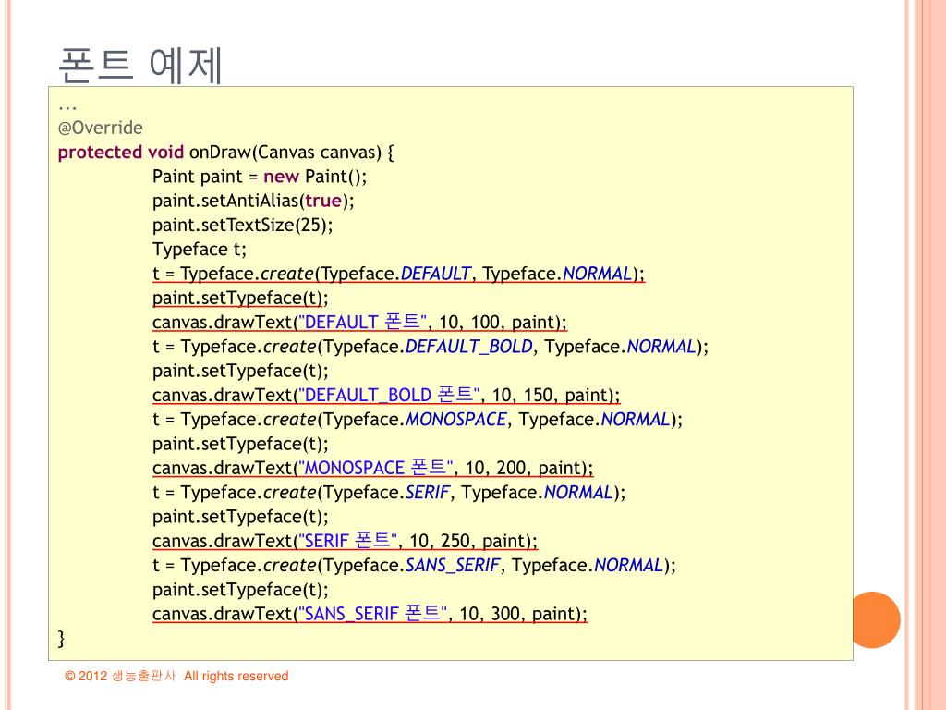Click the SANS_SERIF Typeface create line
The width and height of the screenshot is (946, 710).
[415, 565]
